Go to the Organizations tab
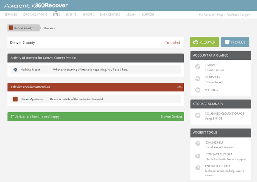 [35, 15]
